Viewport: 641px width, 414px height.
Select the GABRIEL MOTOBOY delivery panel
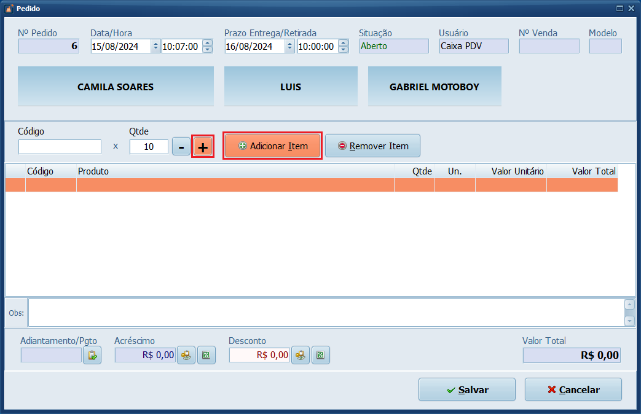(x=435, y=87)
